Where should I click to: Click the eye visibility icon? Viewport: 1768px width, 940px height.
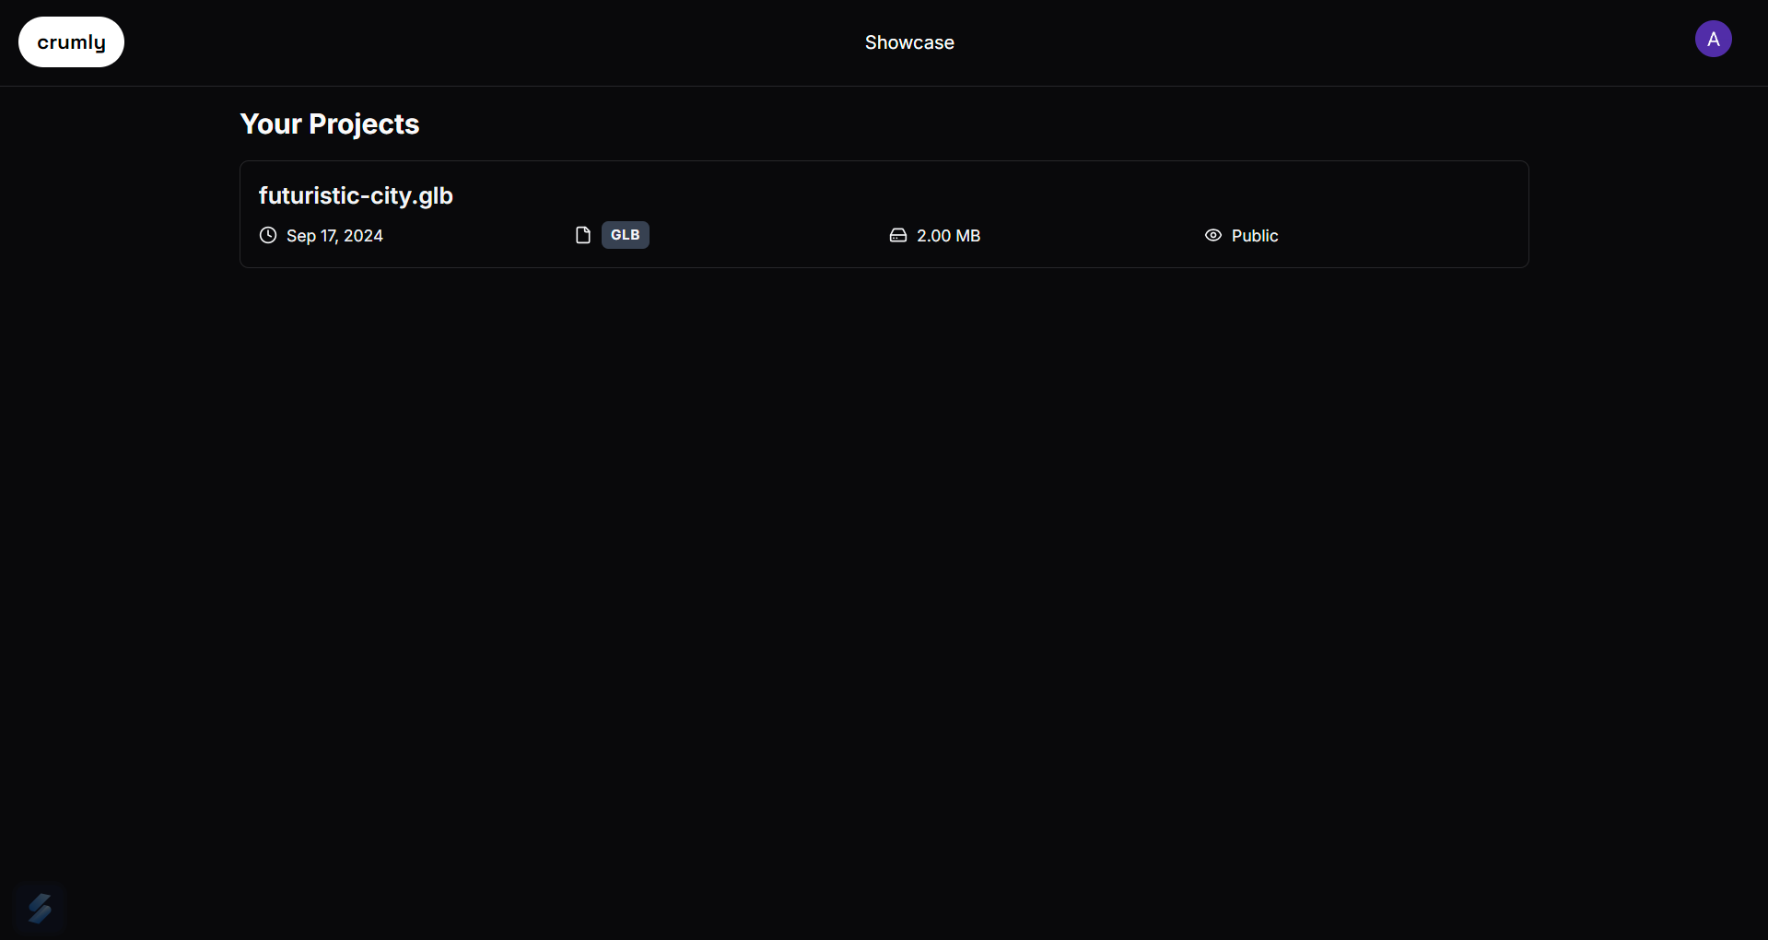[1213, 235]
